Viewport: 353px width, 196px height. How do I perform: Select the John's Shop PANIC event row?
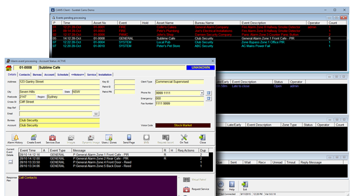199,35
